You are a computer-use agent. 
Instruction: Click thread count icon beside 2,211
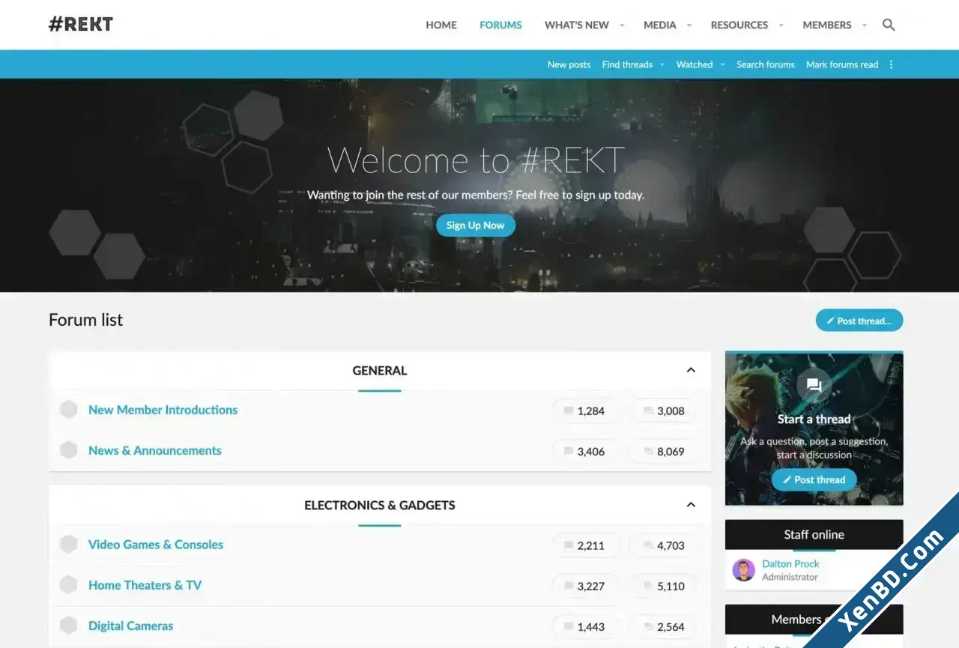point(569,545)
